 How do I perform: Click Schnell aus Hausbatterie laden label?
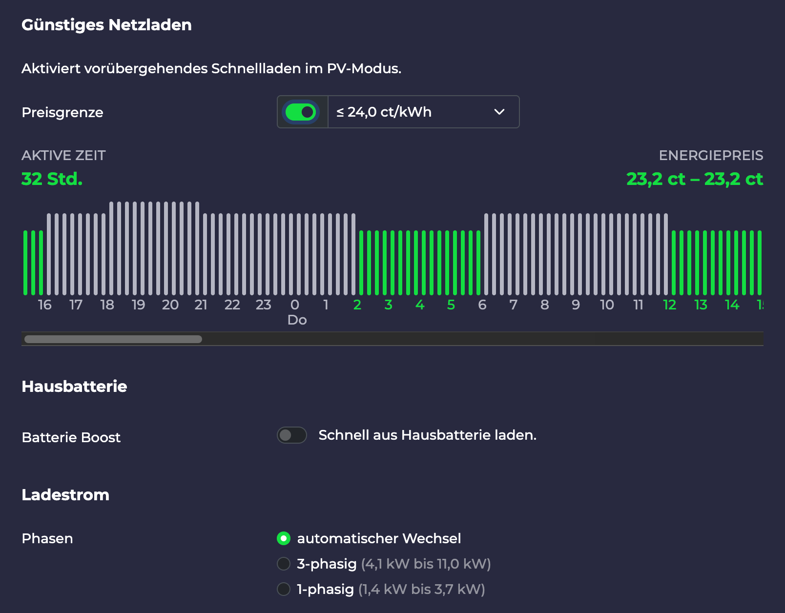tap(427, 435)
